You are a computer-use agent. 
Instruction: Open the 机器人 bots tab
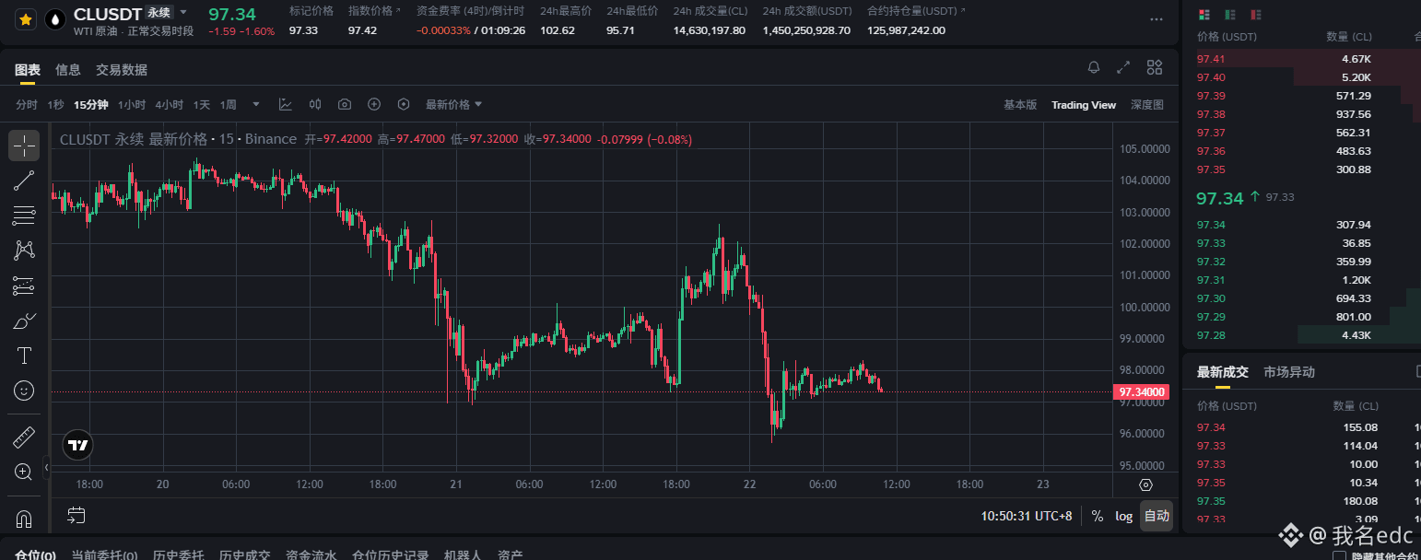pos(463,555)
